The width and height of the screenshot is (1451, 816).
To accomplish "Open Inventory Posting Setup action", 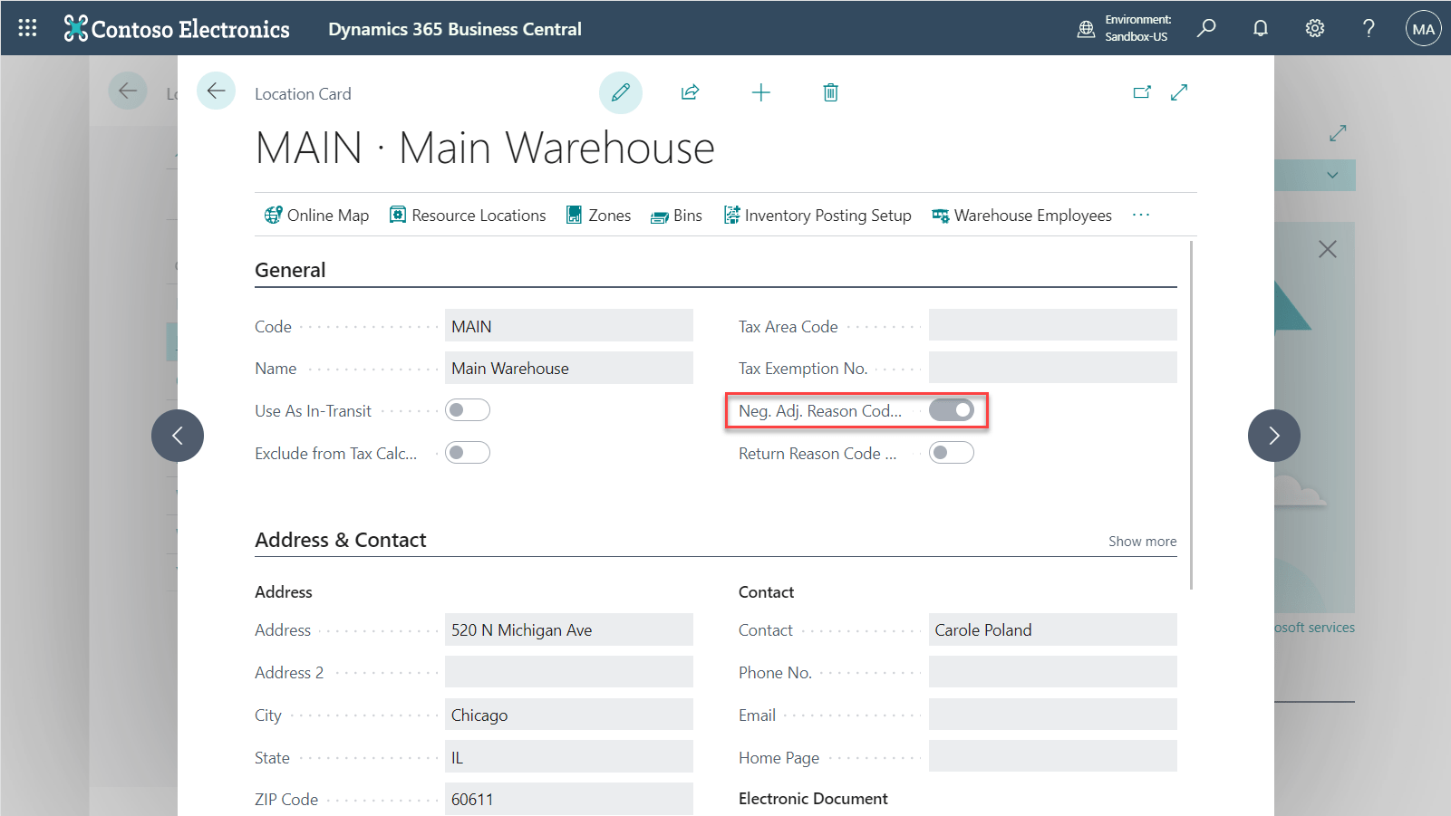I will pyautogui.click(x=817, y=216).
